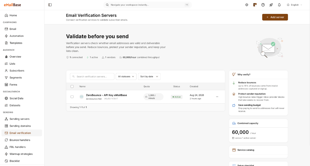Select Email verification in sidebar
The height and width of the screenshot is (166, 310).
point(22,133)
